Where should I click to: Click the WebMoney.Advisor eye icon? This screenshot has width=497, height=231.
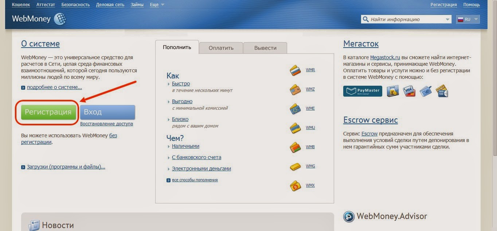point(349,217)
